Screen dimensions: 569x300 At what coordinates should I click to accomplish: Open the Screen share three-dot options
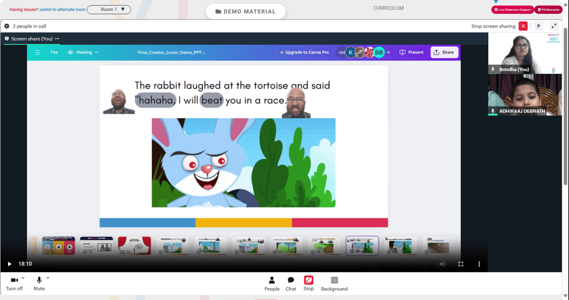57,39
